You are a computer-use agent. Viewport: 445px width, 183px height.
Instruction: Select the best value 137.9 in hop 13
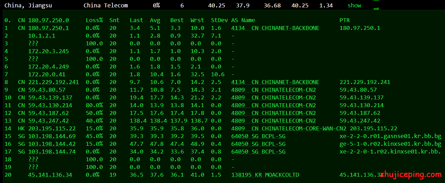[179, 121]
